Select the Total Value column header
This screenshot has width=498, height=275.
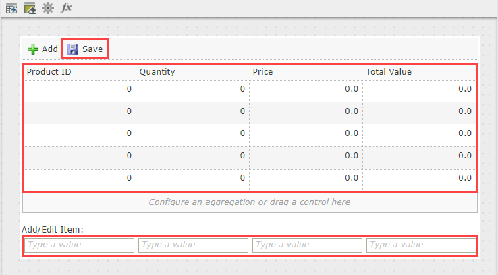click(x=389, y=71)
